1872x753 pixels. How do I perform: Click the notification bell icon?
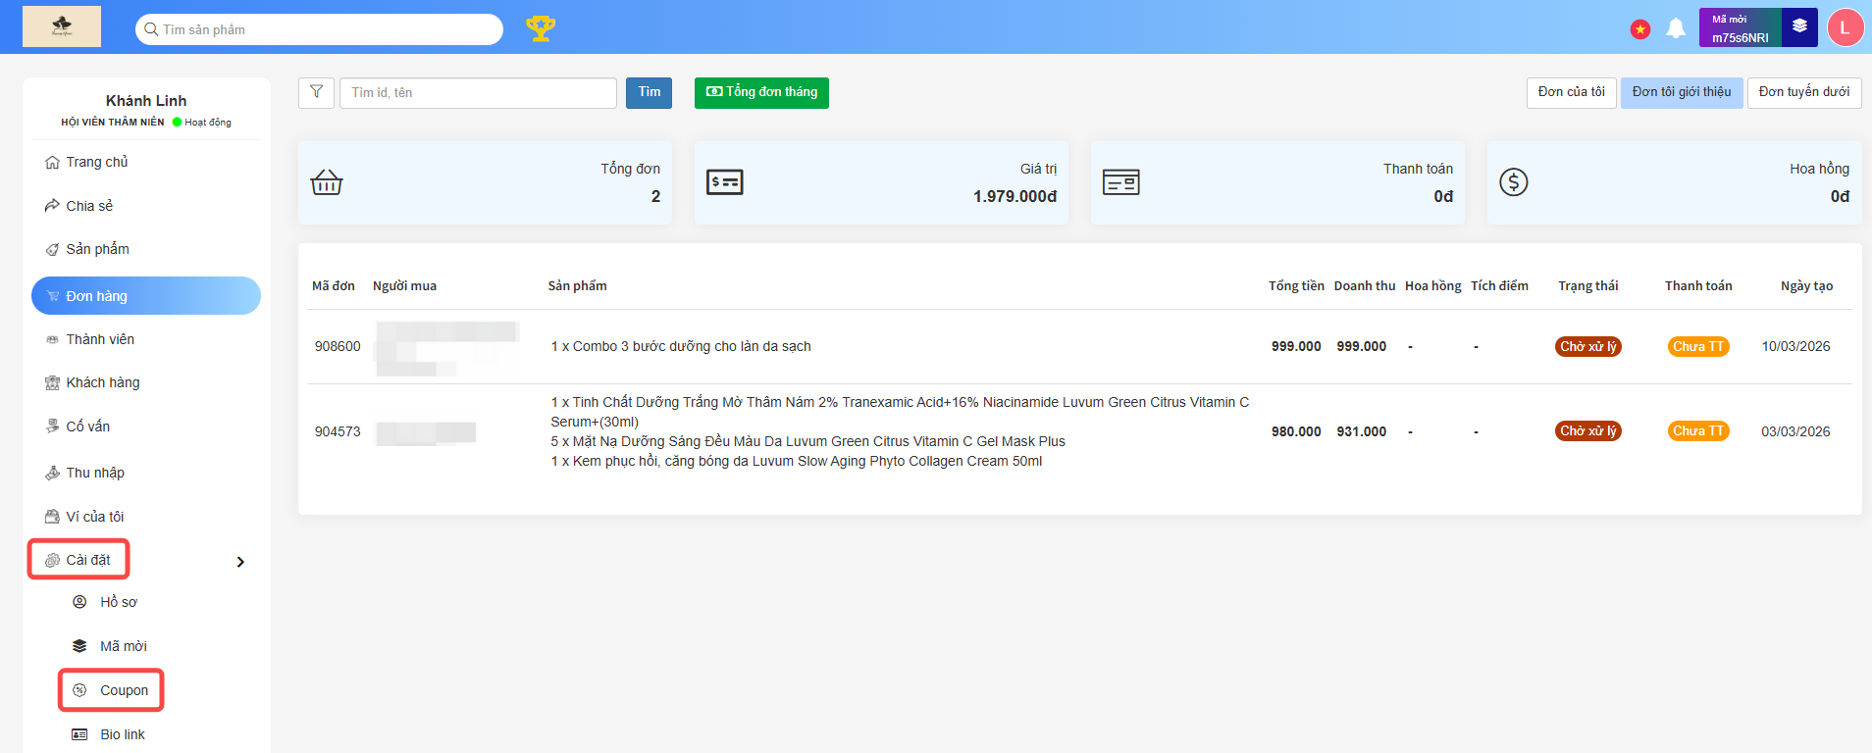pos(1676,28)
